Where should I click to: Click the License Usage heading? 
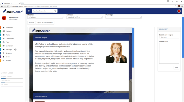[7, 73]
